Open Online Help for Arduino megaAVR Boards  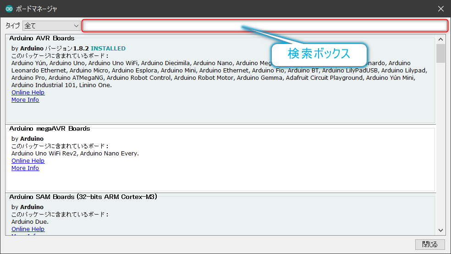tap(28, 161)
